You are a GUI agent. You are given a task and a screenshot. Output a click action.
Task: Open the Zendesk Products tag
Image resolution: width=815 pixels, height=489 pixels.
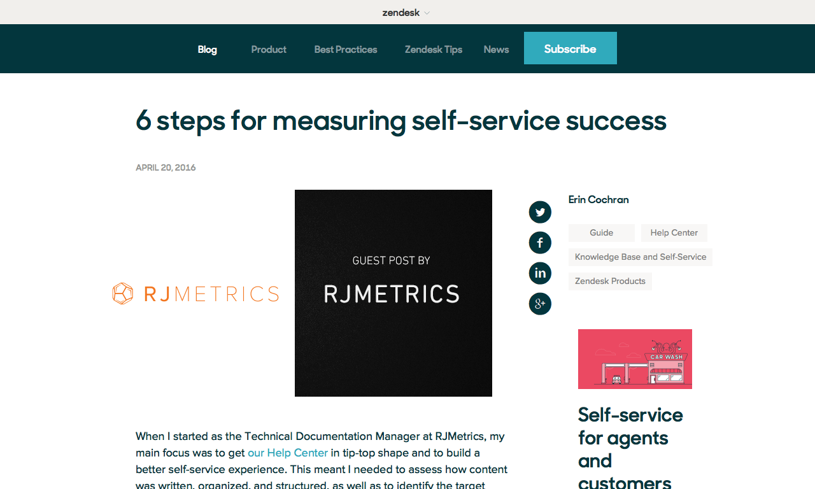pos(610,281)
